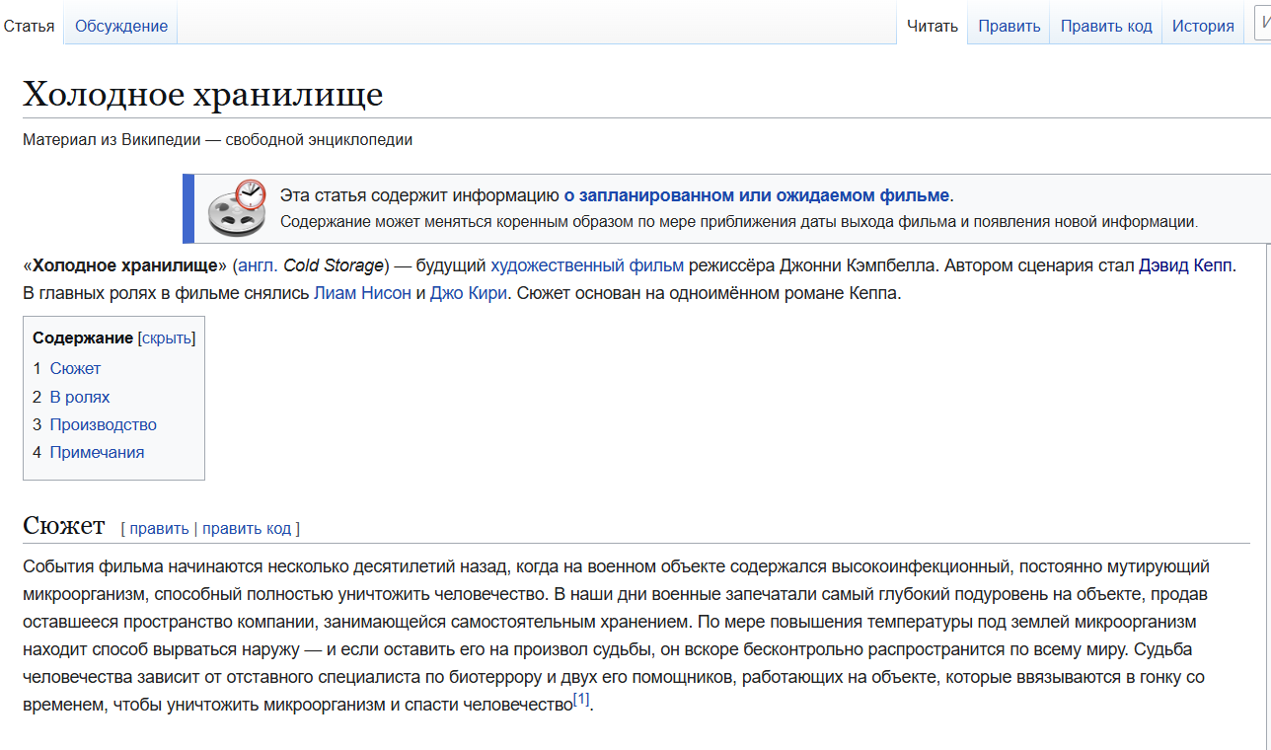Click the search field at top right
The height and width of the screenshot is (750, 1271).
[1262, 25]
